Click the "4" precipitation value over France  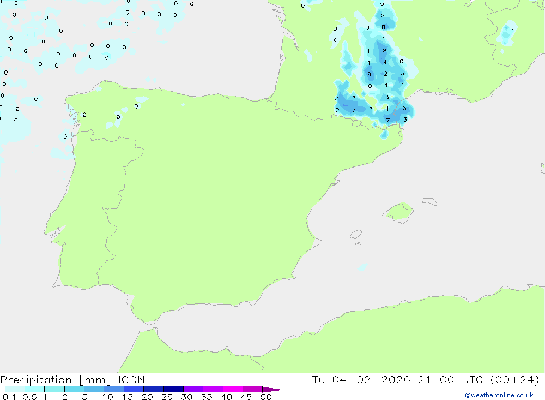pyautogui.click(x=385, y=62)
